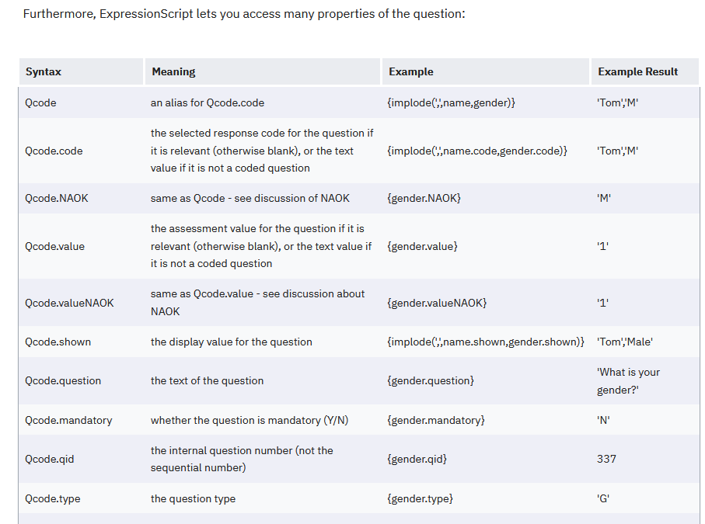
Task: Click the Qcode.qid syntax entry
Action: click(50, 459)
